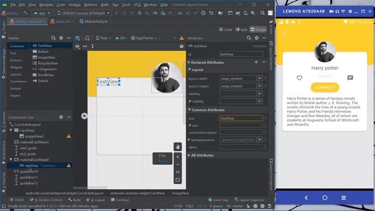The width and height of the screenshot is (375, 211).
Task: Open Palette settings gear
Action: pos(61,38)
